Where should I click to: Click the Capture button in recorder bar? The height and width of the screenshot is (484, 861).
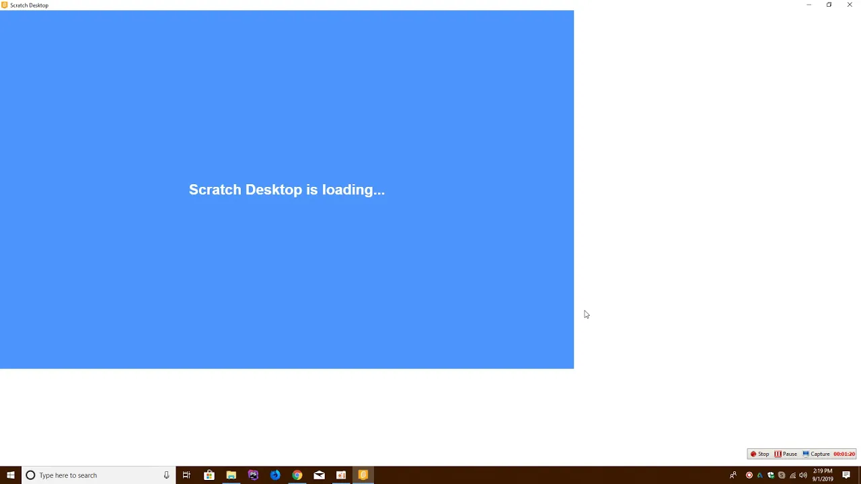point(816,454)
